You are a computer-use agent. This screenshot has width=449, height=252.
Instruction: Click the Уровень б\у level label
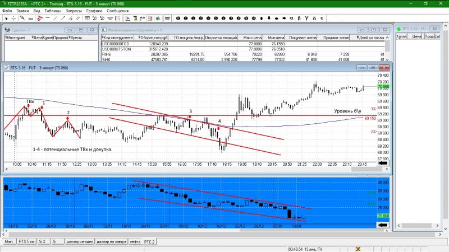(x=347, y=111)
